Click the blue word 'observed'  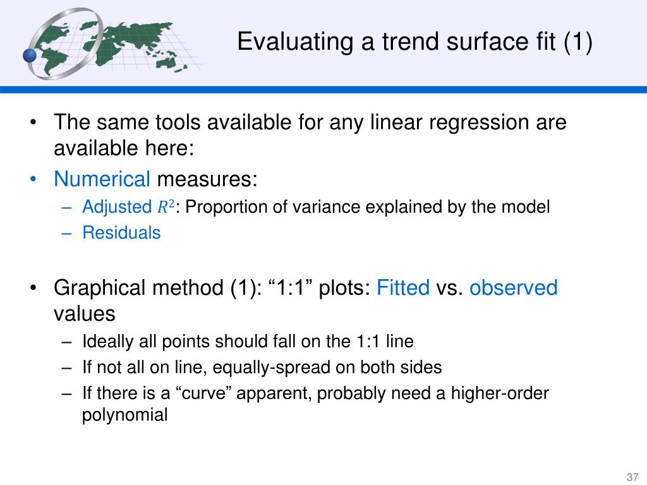coord(513,287)
